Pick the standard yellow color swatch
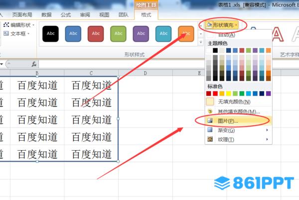The width and height of the screenshot is (299, 200). pos(228,94)
